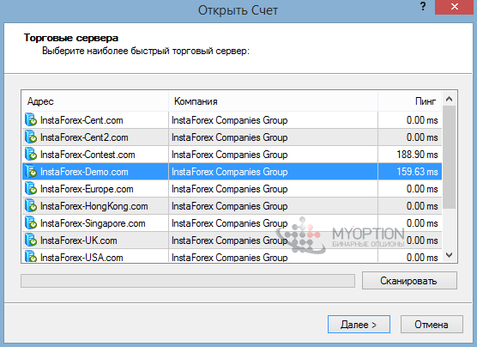
Task: Click the scrollbar down arrow
Action: pyautogui.click(x=449, y=255)
